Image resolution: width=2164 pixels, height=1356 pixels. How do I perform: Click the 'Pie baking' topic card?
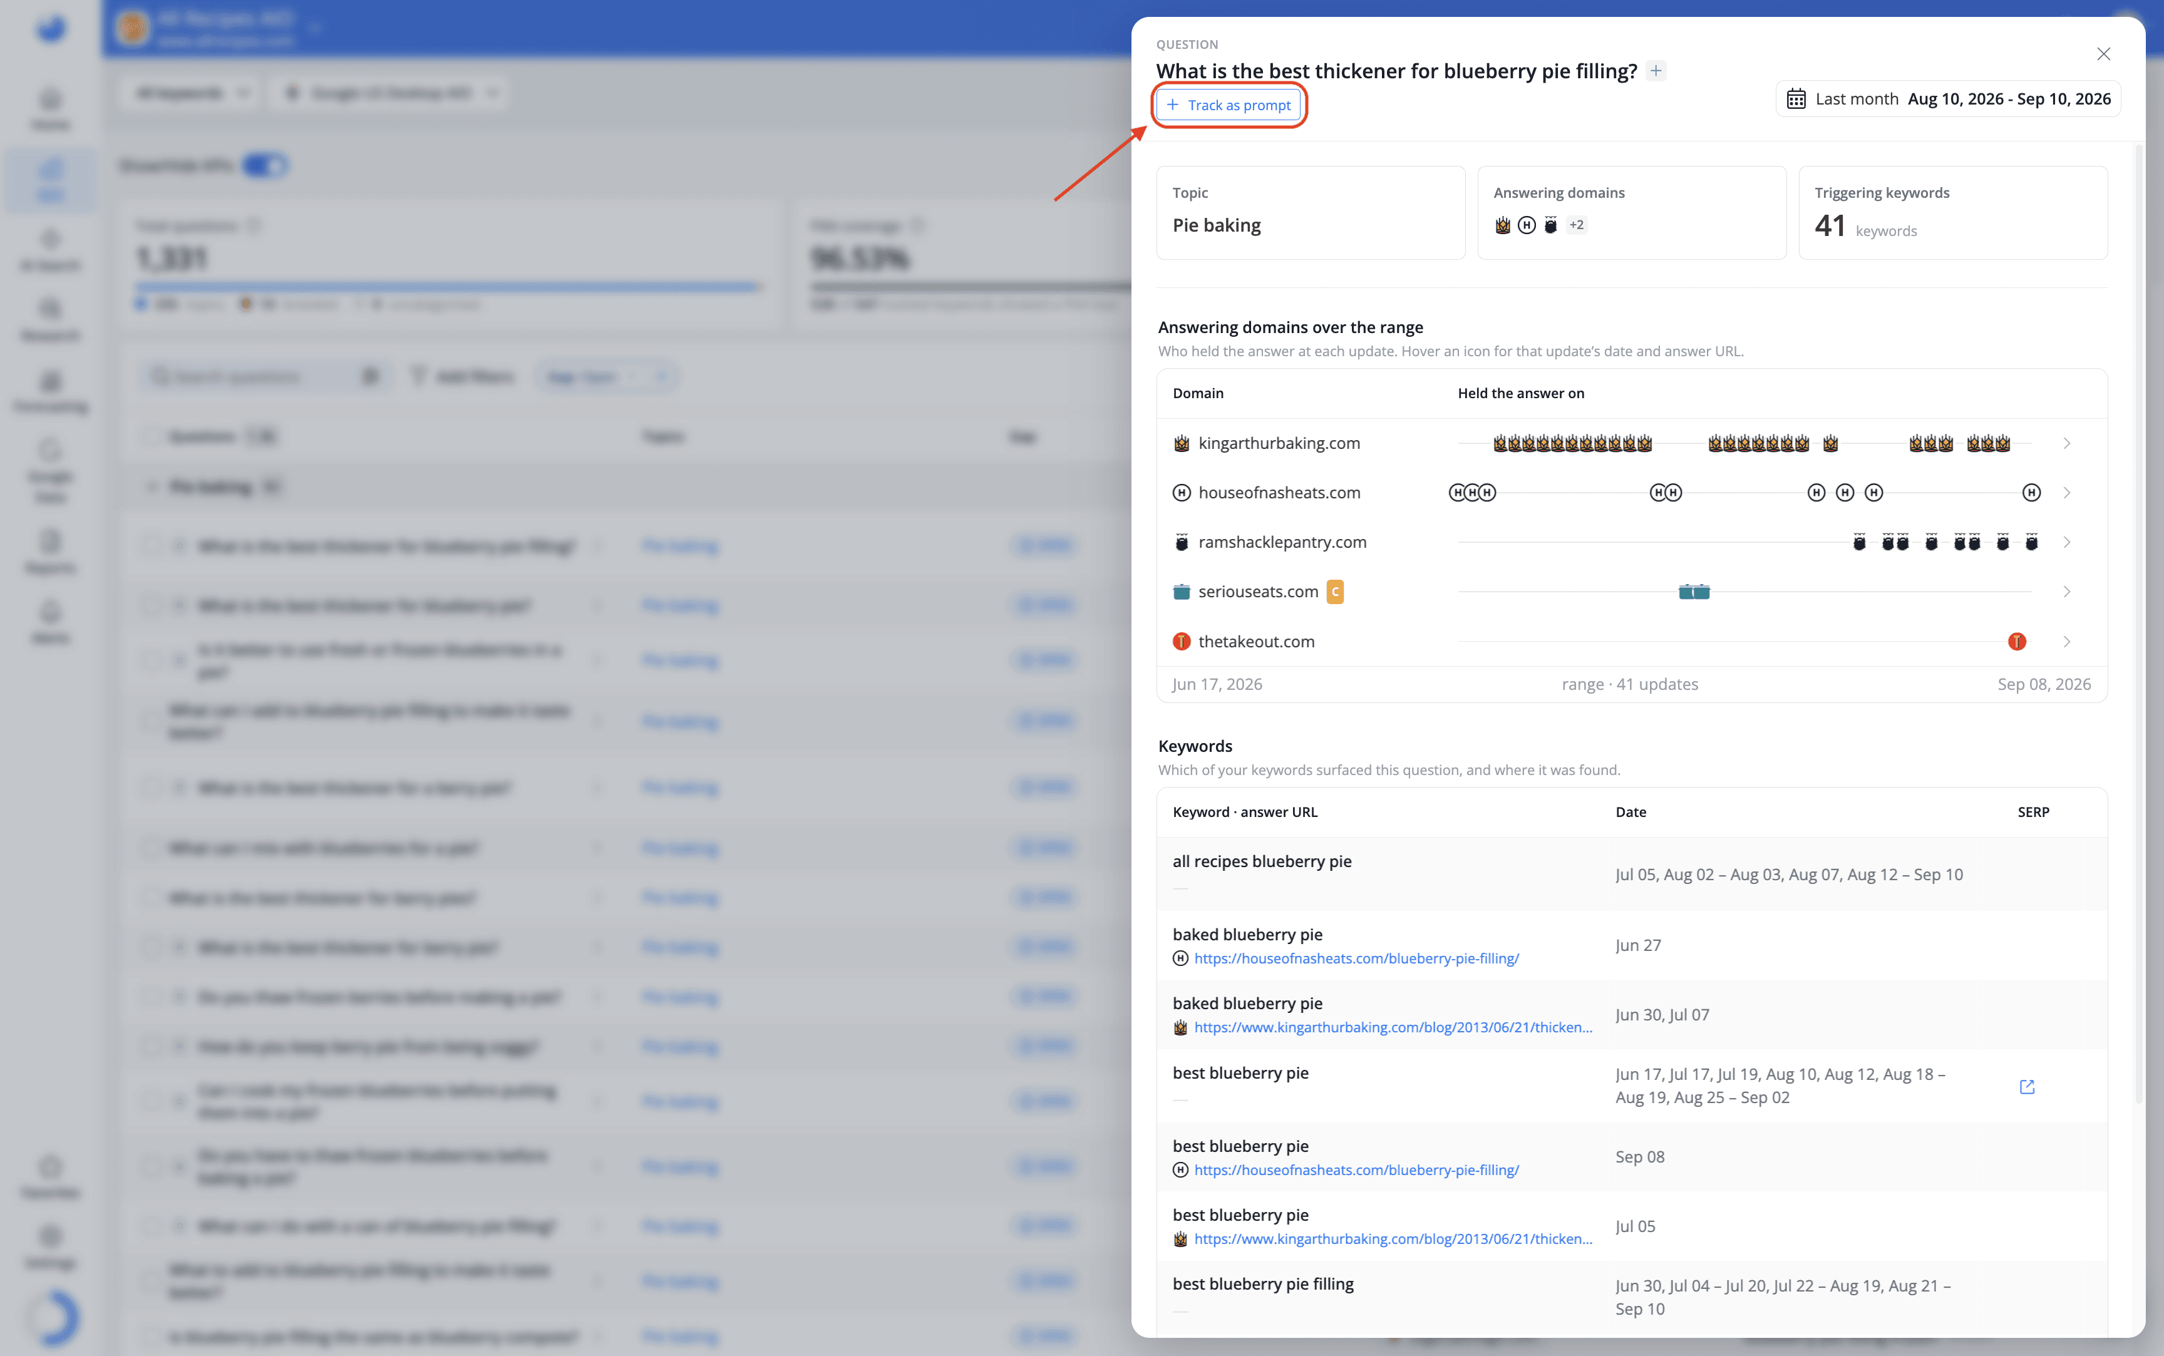point(1311,213)
